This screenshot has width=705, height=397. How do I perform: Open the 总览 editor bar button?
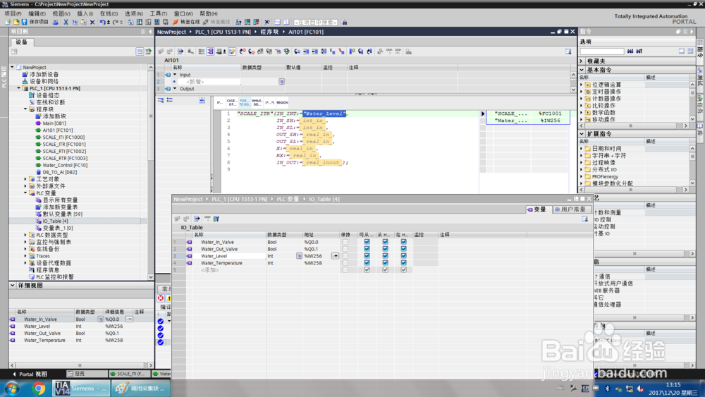[x=86, y=374]
